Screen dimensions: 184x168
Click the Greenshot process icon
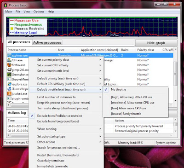pyautogui.click(x=9, y=75)
